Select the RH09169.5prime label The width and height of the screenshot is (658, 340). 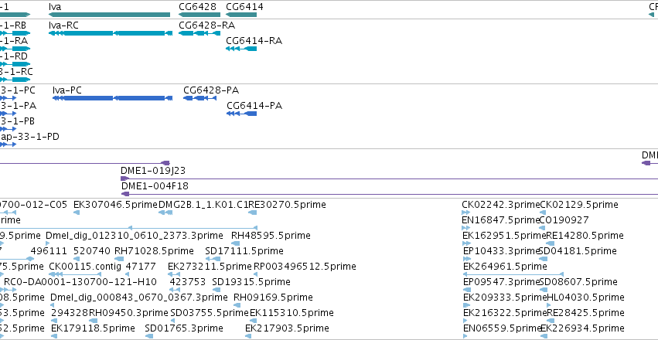273,297
